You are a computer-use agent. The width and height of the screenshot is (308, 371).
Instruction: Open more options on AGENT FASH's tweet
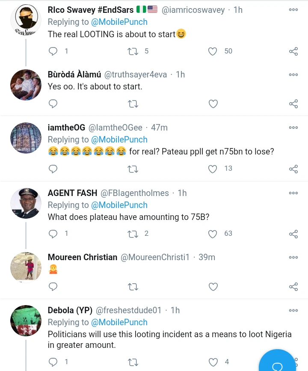tap(293, 193)
